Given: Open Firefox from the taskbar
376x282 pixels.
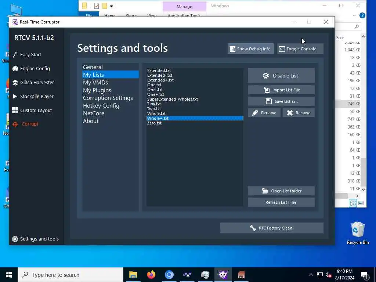Looking at the screenshot, I should click(x=151, y=275).
